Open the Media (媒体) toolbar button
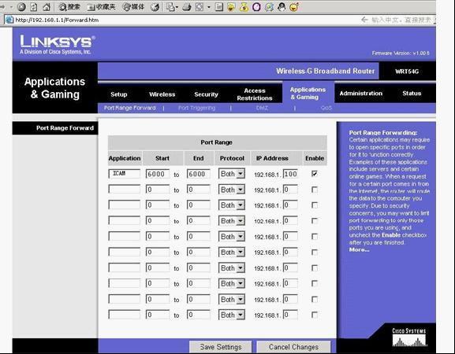The image size is (455, 354). point(133,6)
